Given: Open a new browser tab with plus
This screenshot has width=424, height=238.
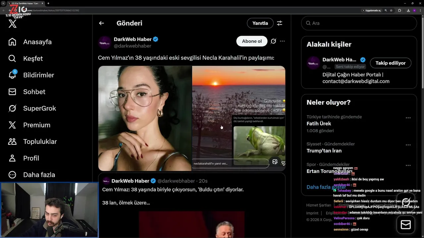Looking at the screenshot, I should click(48, 3).
